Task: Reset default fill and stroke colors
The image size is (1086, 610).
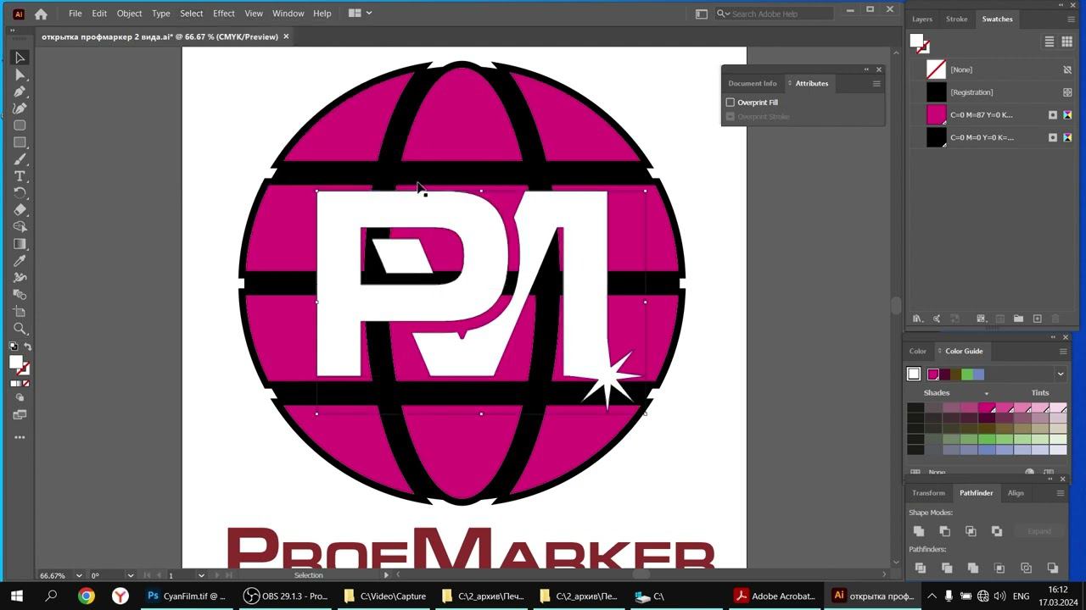Action: (x=14, y=347)
